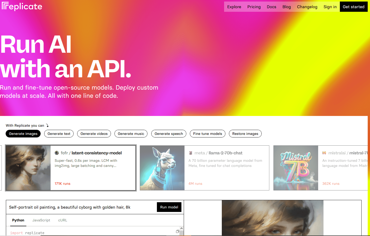370x236 pixels.
Task: Click the fofr avatar icon
Action: (57, 153)
